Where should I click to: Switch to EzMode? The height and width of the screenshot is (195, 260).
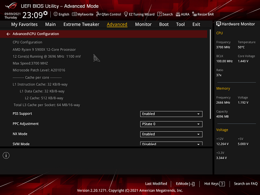[x=185, y=184]
